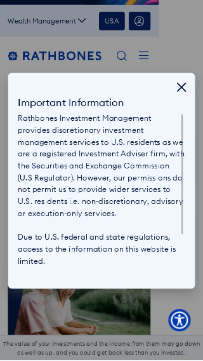Image resolution: width=203 pixels, height=361 pixels.
Task: Click the dark blue panel beside the photo
Action: click(16, 312)
